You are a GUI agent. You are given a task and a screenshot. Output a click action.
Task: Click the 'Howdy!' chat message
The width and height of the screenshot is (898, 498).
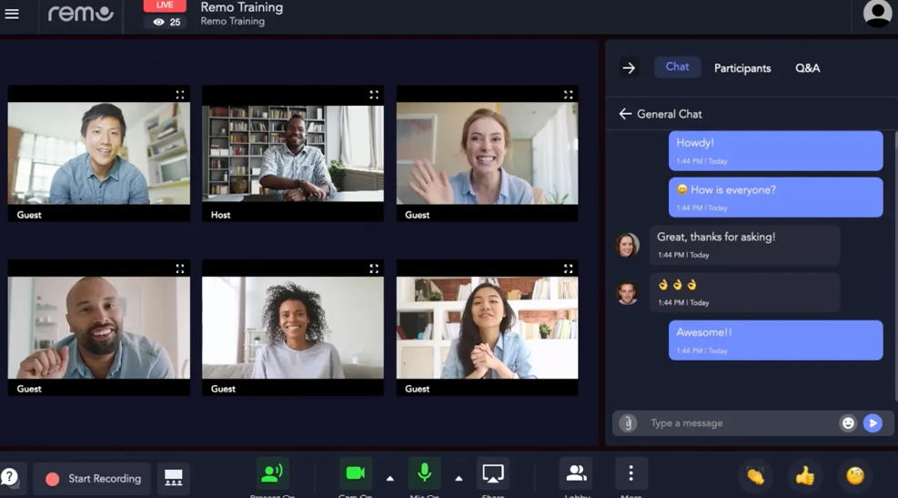775,151
